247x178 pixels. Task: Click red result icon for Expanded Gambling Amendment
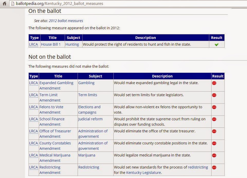point(214,83)
